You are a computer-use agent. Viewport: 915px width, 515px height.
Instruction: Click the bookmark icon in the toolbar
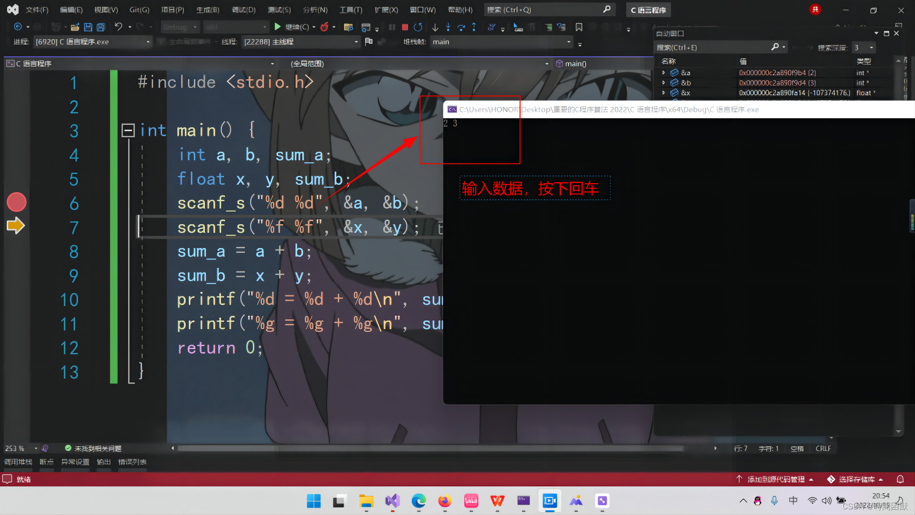[x=579, y=27]
